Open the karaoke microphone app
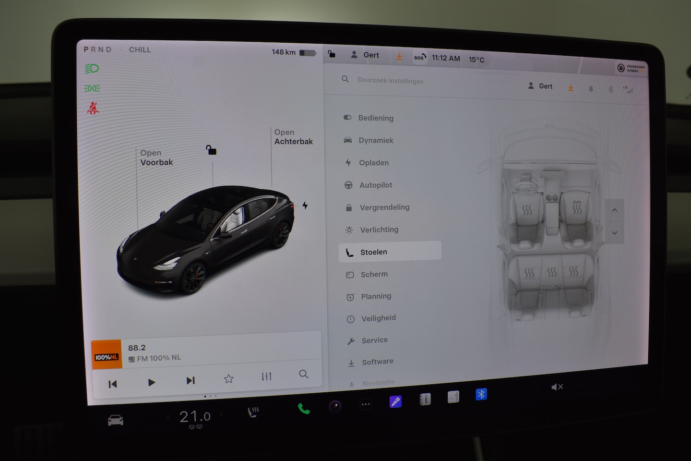 (x=395, y=401)
